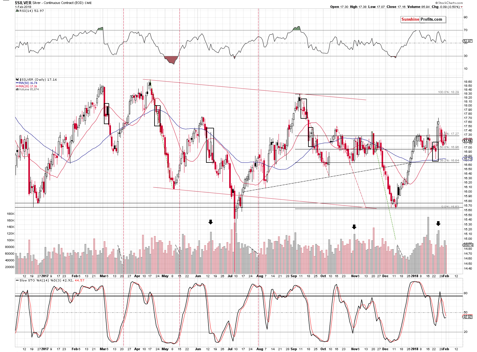The height and width of the screenshot is (352, 477).
Task: Click the CME exchange label
Action: coord(88,3)
